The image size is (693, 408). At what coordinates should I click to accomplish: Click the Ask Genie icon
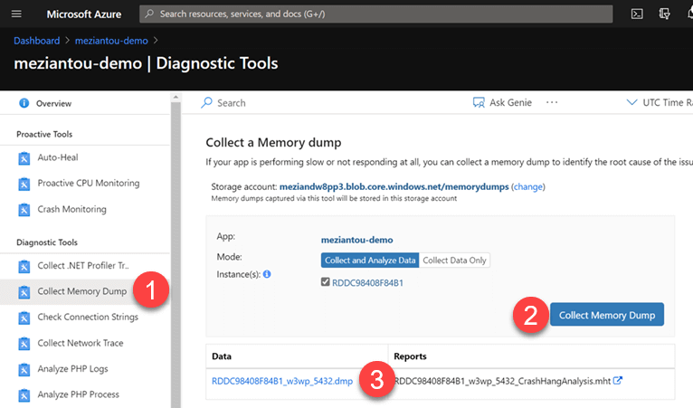point(479,103)
